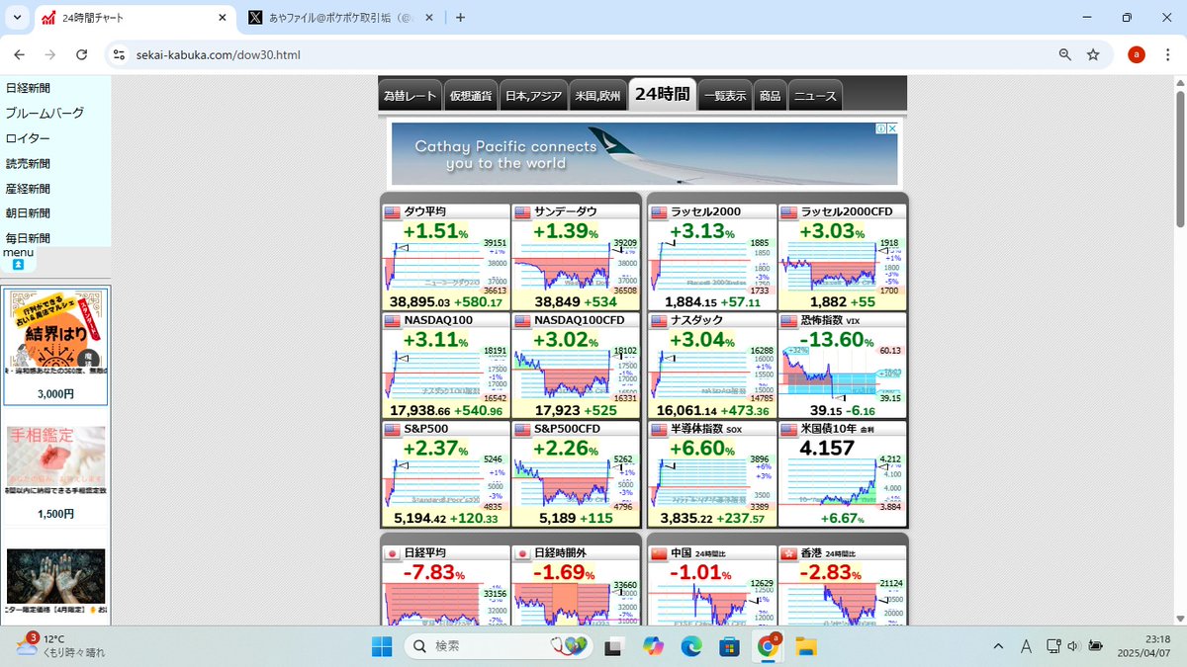This screenshot has height=667, width=1187.
Task: Open the 米国債10年 chart tile
Action: tap(843, 474)
